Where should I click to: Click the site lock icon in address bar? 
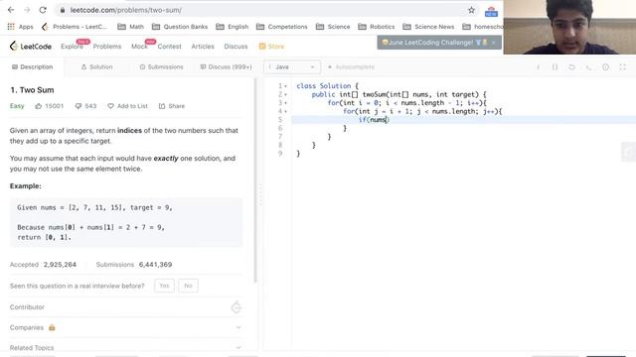click(62, 10)
